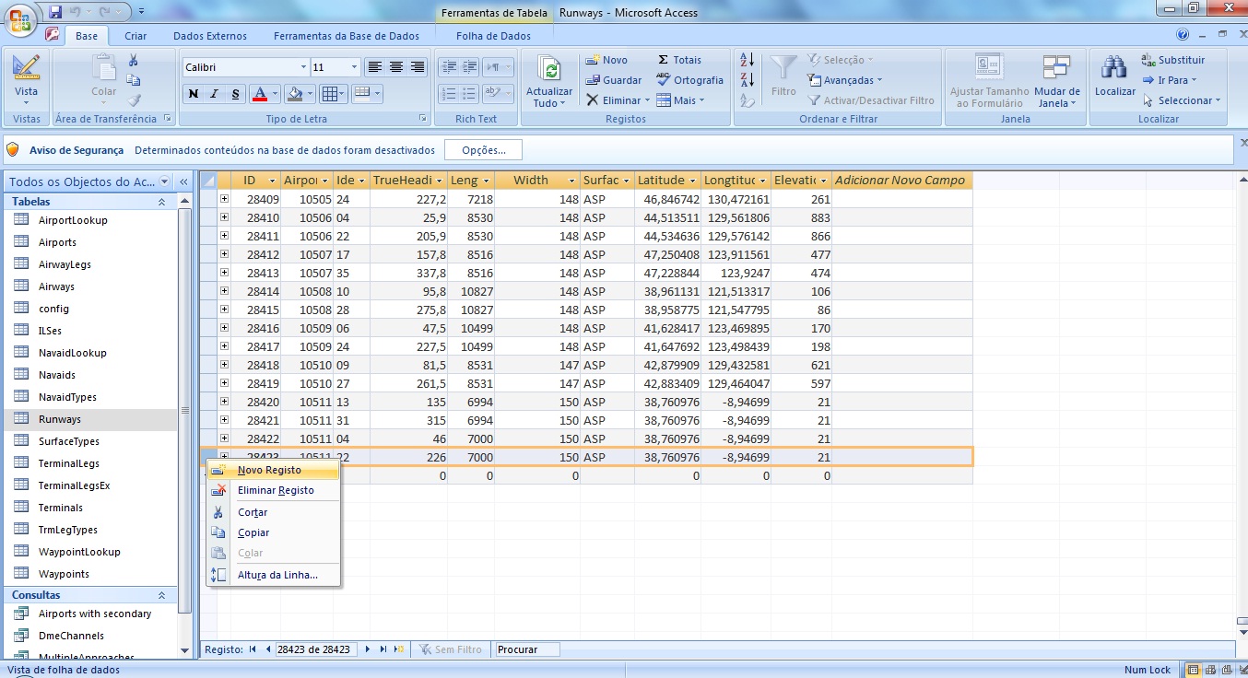Toggle underline (S) formatting
The width and height of the screenshot is (1248, 678).
point(236,94)
